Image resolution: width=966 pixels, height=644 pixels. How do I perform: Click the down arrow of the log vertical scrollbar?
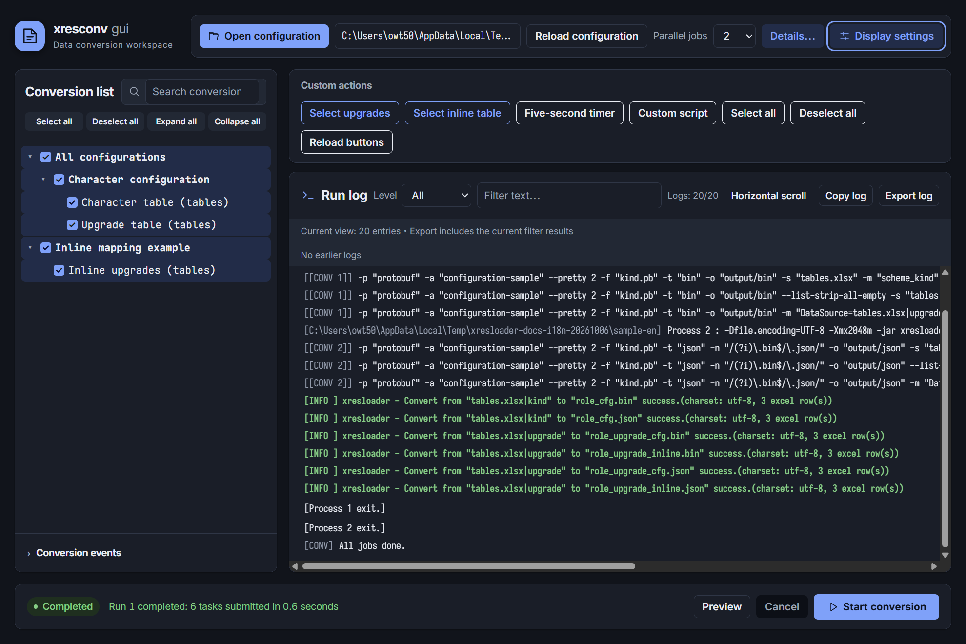(x=945, y=555)
